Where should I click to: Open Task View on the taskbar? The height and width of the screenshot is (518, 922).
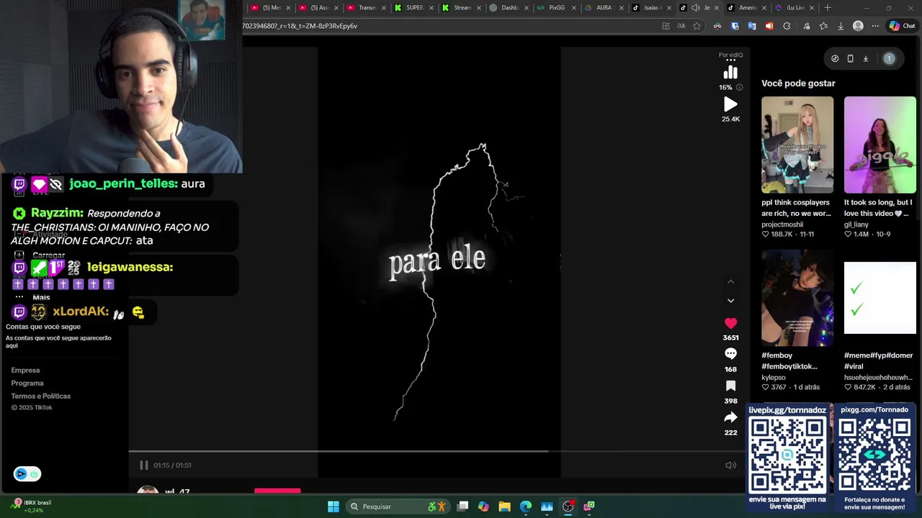[463, 506]
